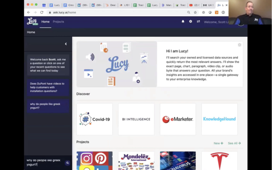Viewport: 272px width, 170px height.
Task: Click the circled info extension icon
Action: click(x=223, y=12)
